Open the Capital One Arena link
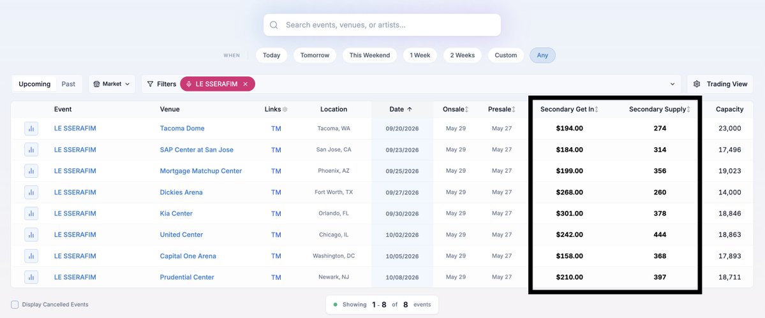Image resolution: width=765 pixels, height=318 pixels. [x=188, y=256]
